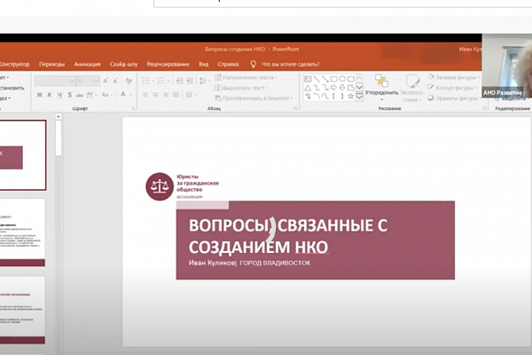Toggle Italic (К) formatting
Screen dimensions: 532x355
pos(50,95)
